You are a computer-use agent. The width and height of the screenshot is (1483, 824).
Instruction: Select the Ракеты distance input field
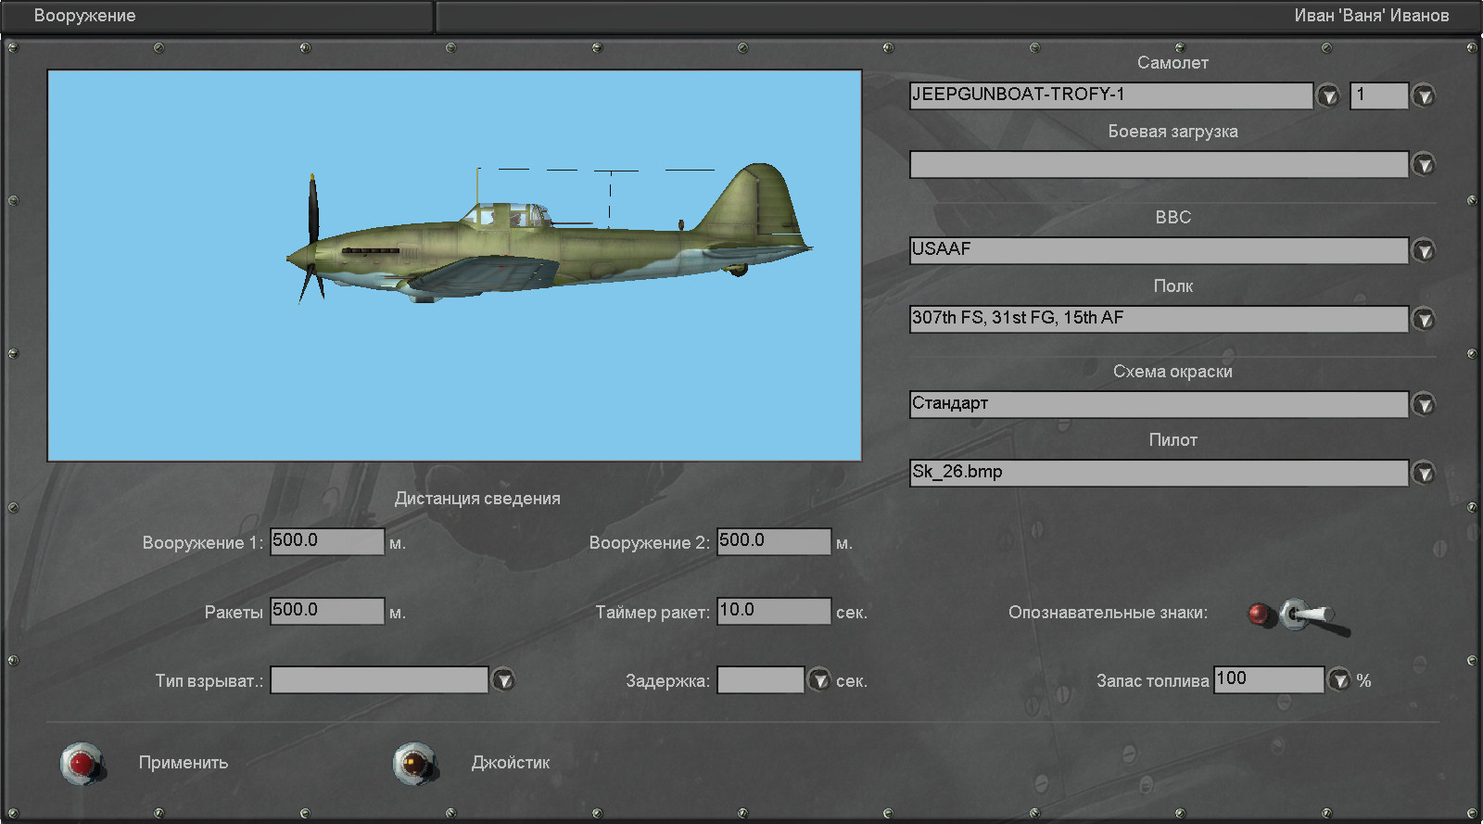[326, 611]
